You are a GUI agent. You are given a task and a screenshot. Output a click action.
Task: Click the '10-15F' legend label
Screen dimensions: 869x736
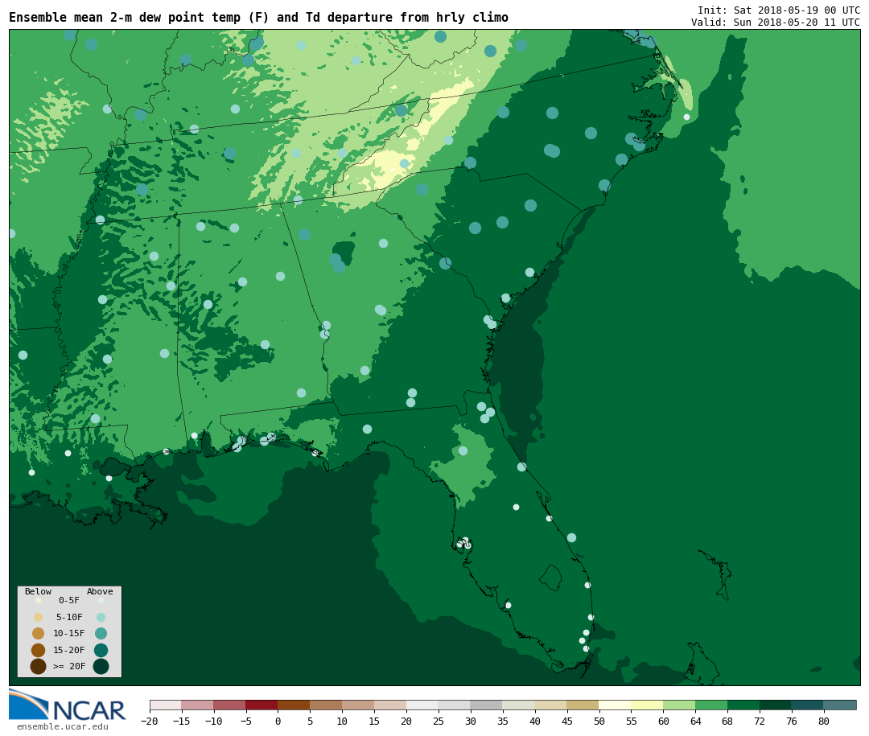tap(69, 633)
